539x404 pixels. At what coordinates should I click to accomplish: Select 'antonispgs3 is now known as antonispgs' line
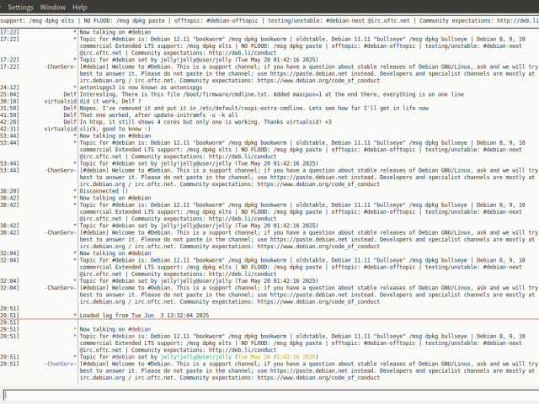coord(141,88)
